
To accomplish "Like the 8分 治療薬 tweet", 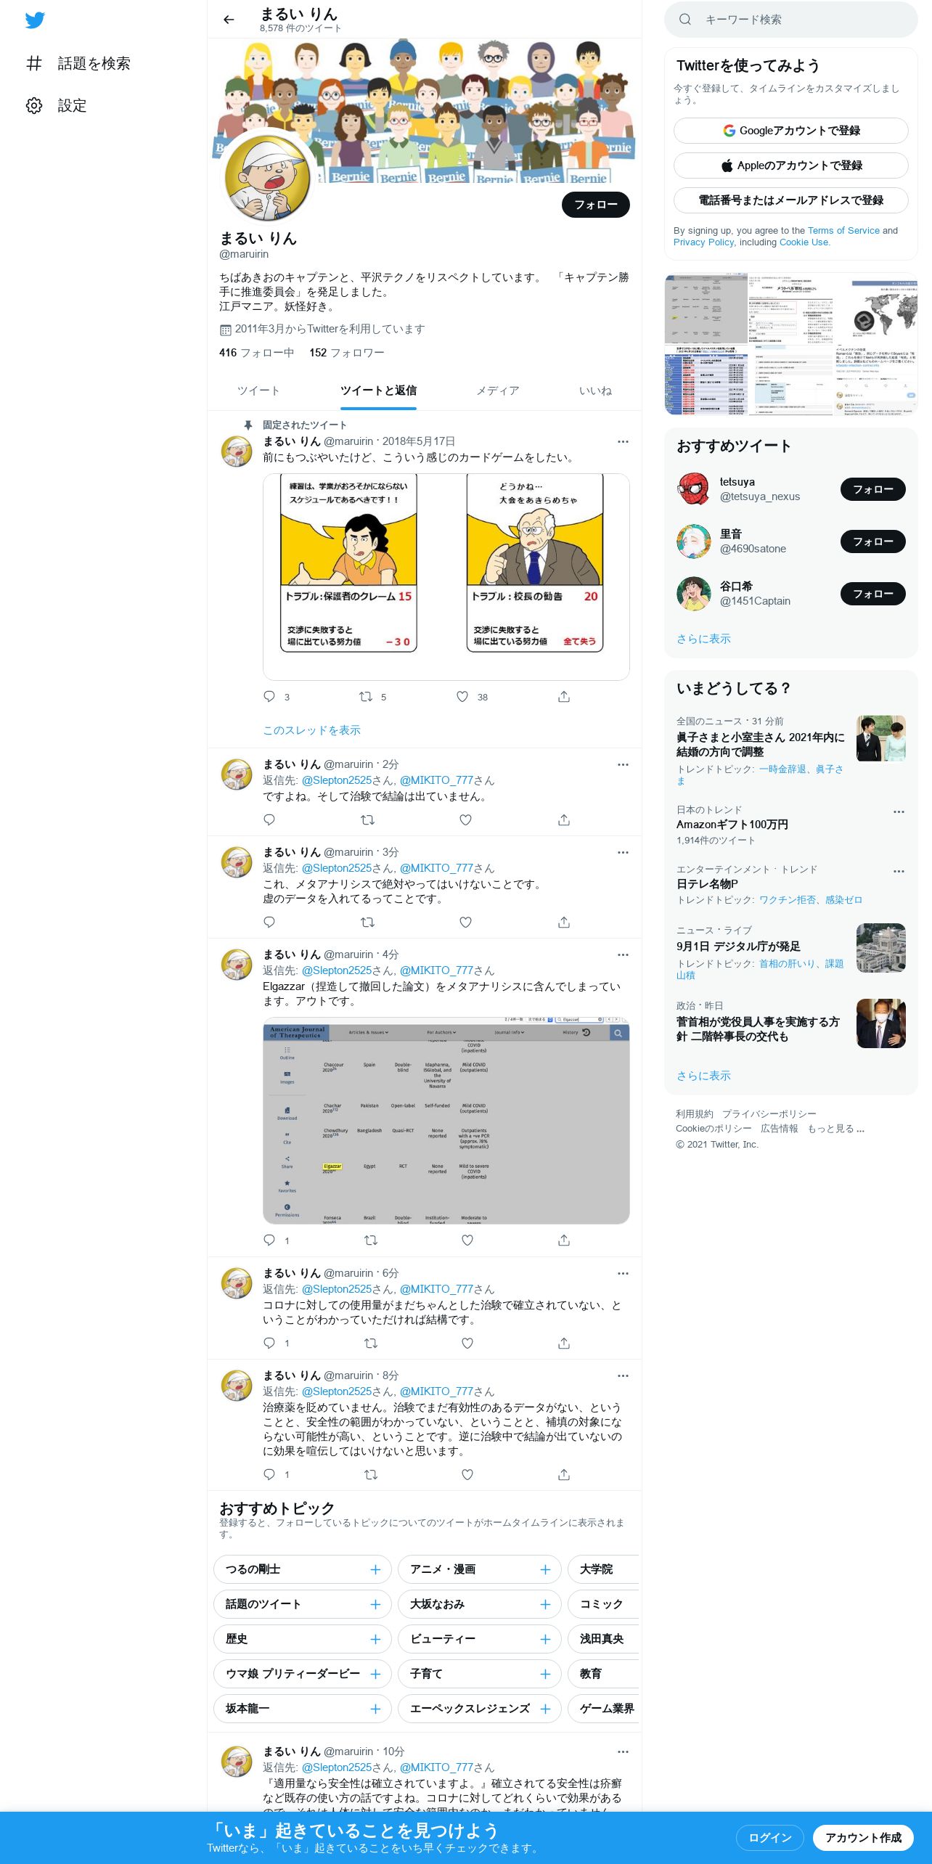I will click(467, 1474).
